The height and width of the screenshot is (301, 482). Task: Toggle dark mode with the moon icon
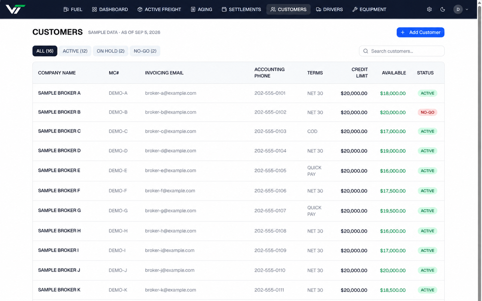pyautogui.click(x=443, y=9)
